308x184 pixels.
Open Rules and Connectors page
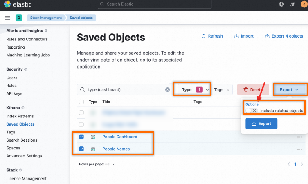27,39
